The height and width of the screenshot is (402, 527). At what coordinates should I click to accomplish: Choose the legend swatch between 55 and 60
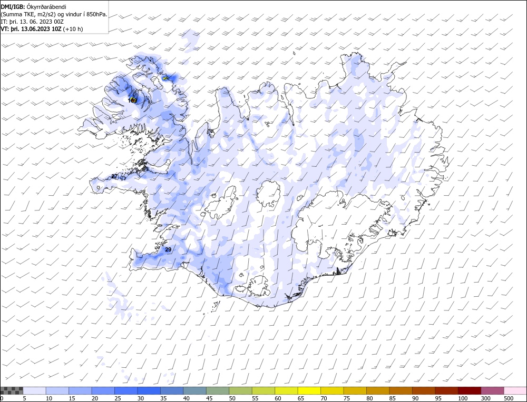coord(263,390)
